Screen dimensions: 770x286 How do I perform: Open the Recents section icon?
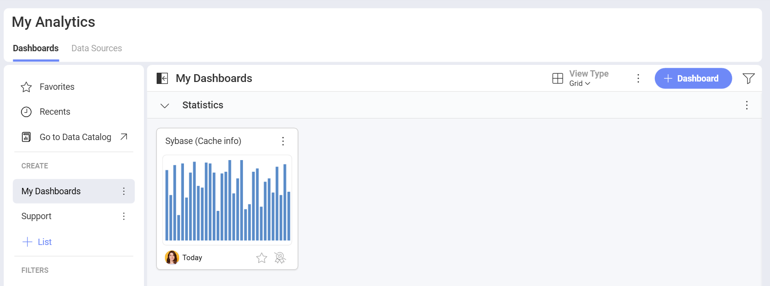coord(26,112)
